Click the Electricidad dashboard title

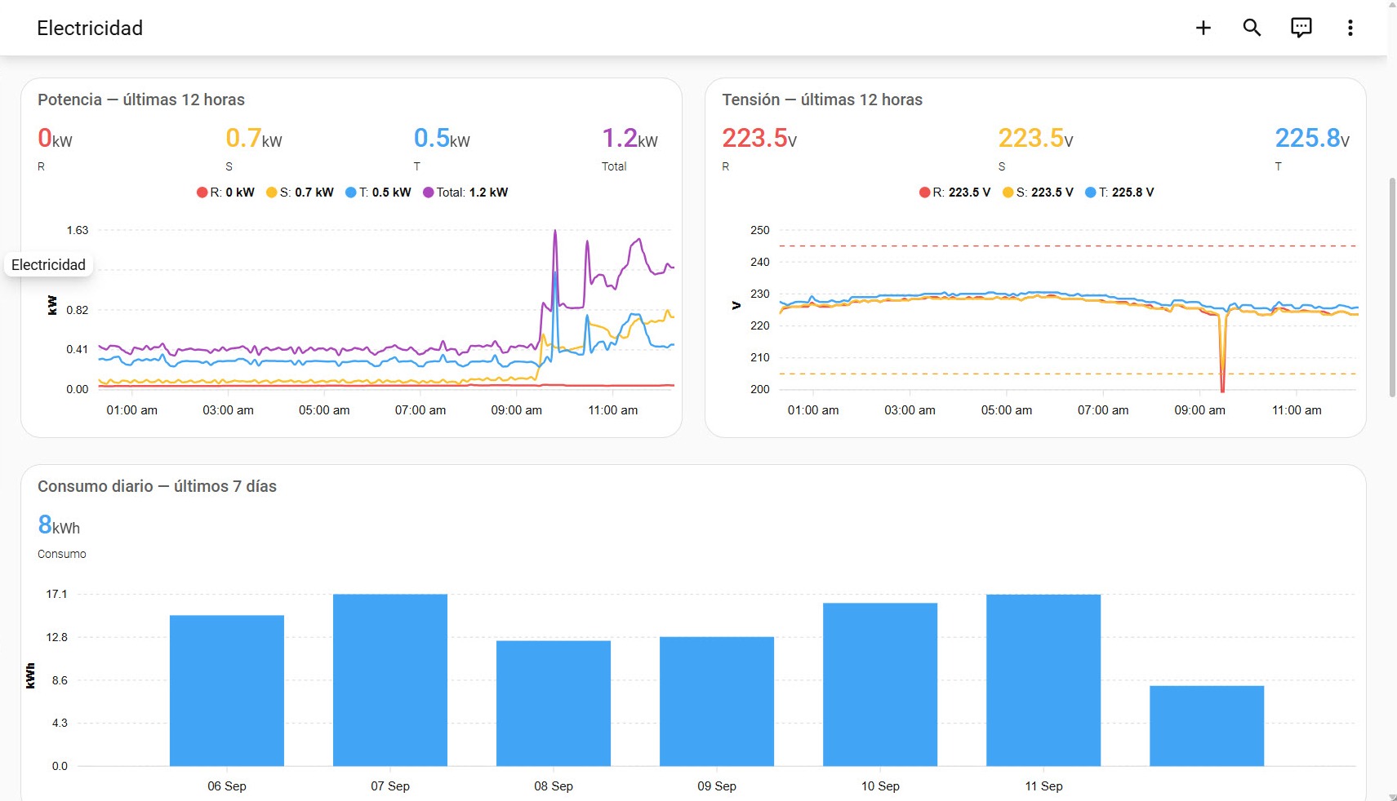90,28
